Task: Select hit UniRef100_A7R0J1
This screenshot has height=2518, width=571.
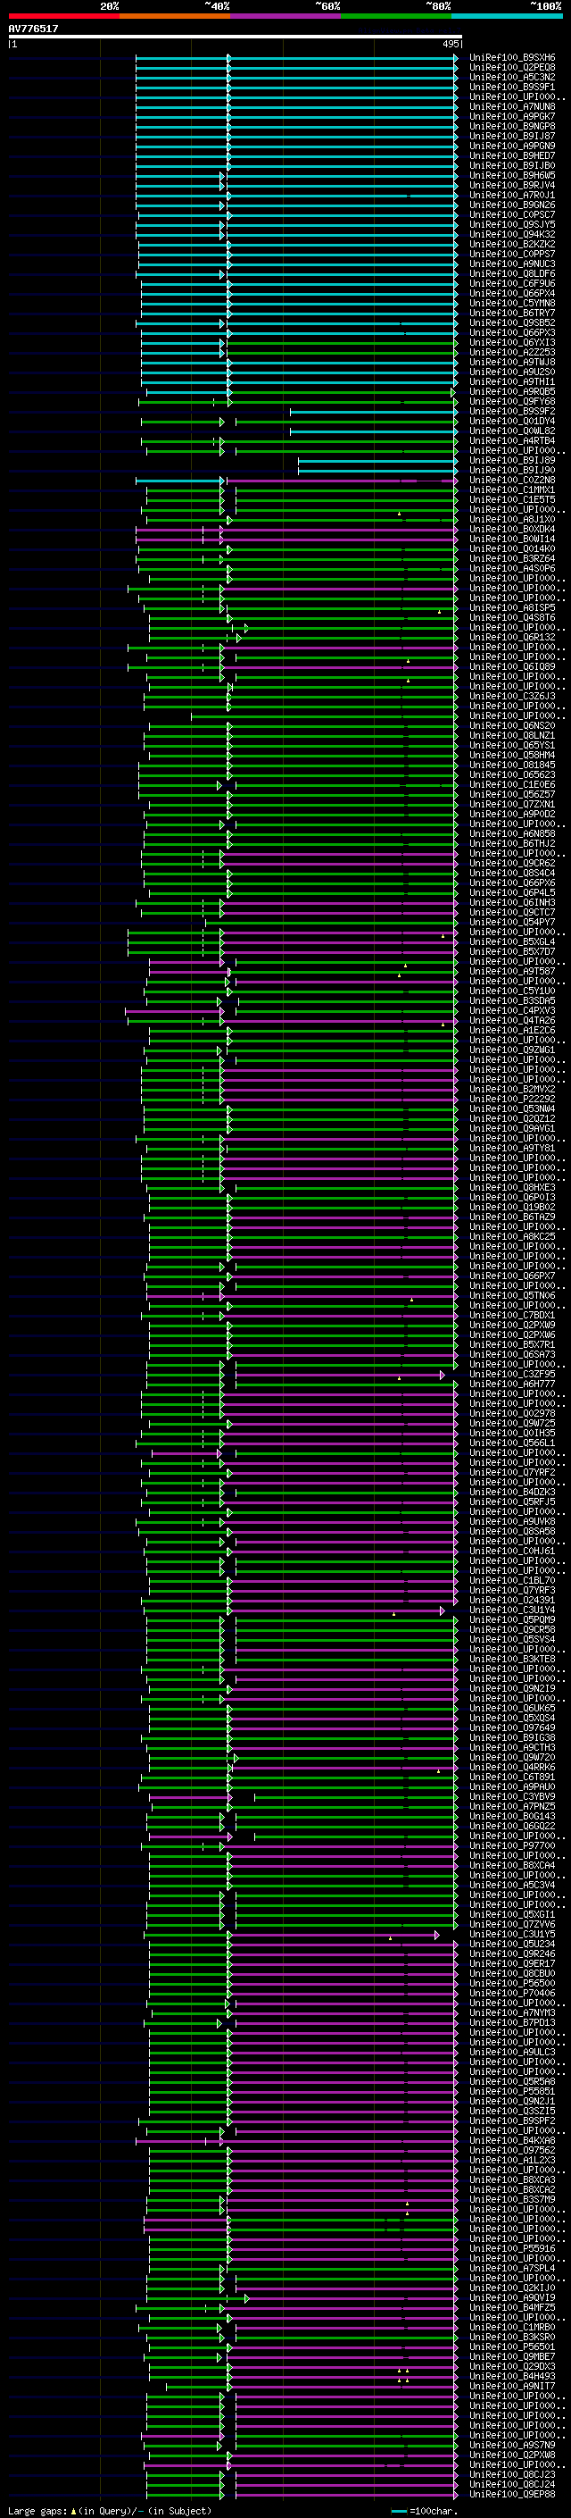Action: [x=512, y=196]
